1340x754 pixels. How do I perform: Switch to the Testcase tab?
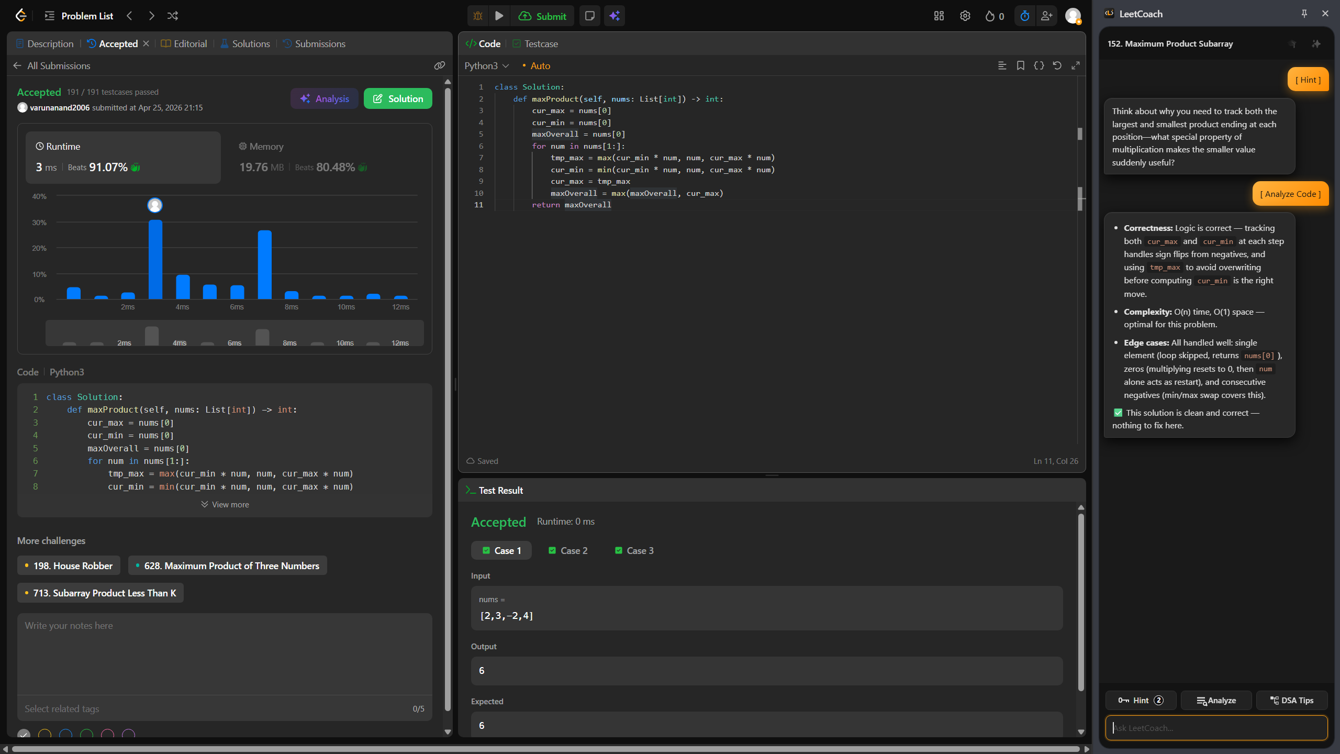pos(535,44)
